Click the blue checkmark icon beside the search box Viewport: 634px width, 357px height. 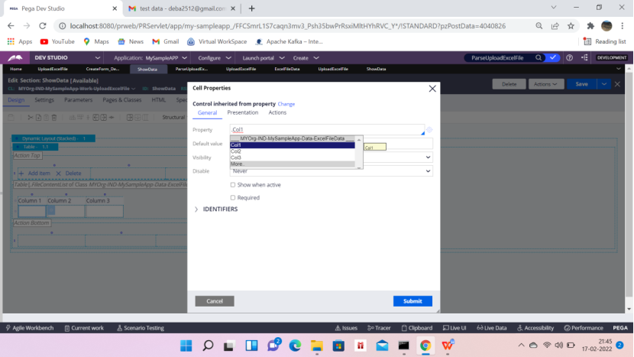coord(553,58)
